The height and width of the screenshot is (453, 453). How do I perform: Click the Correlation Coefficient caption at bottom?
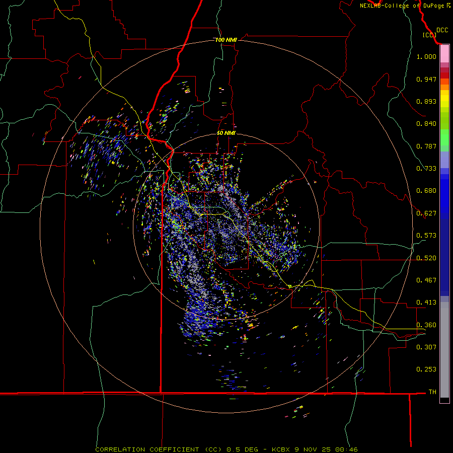[226, 449]
